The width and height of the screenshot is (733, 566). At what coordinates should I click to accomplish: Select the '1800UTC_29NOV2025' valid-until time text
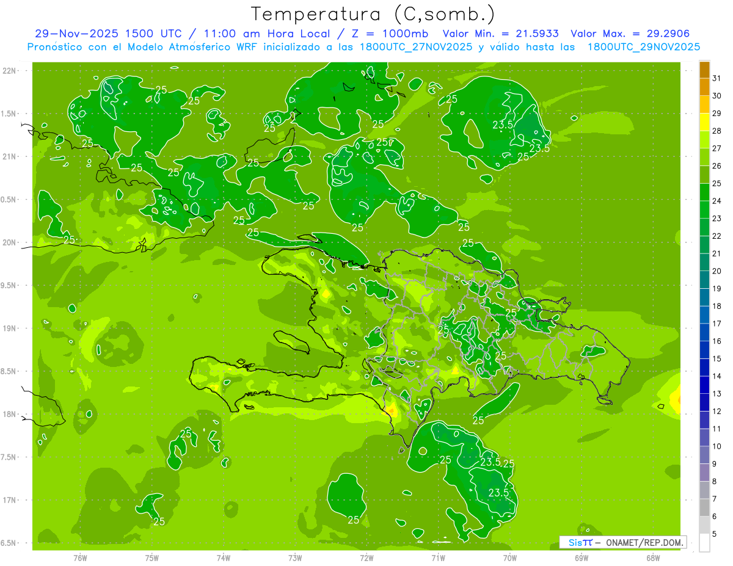click(x=644, y=47)
